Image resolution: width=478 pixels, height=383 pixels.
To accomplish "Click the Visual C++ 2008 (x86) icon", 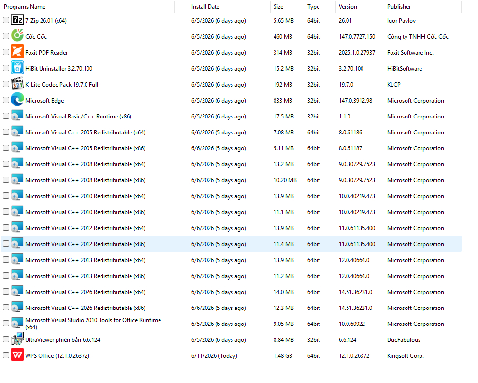I will point(17,179).
